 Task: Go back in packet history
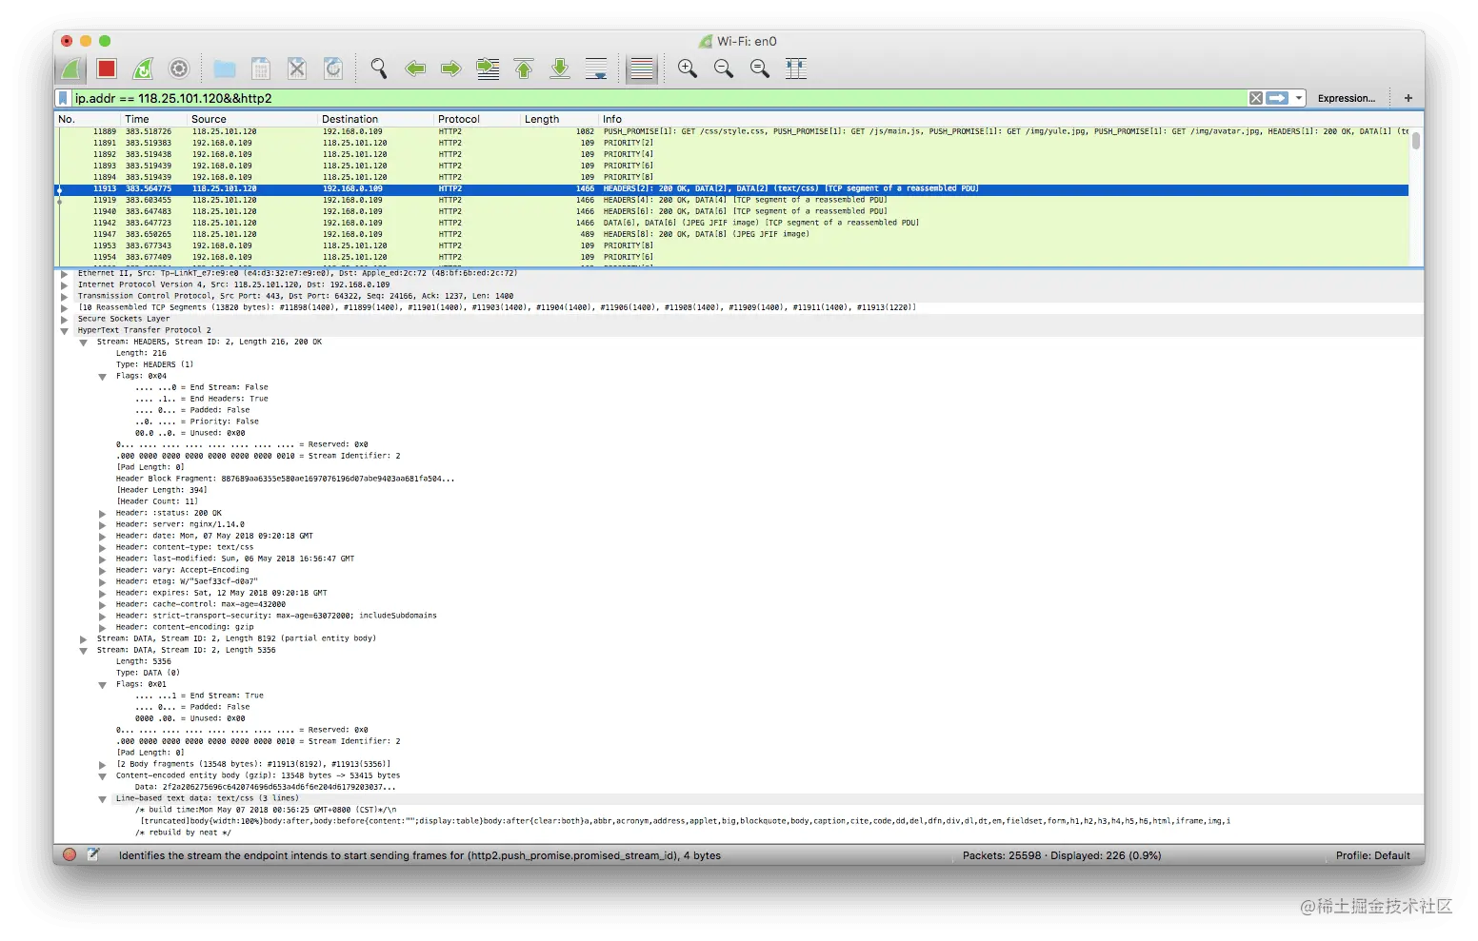click(x=415, y=69)
